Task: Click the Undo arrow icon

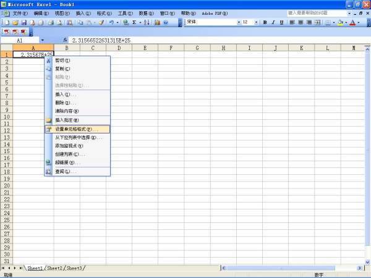Action: 110,22
